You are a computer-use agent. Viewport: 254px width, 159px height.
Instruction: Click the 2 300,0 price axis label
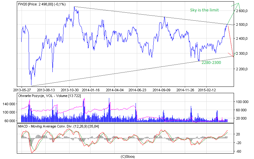coord(242,53)
